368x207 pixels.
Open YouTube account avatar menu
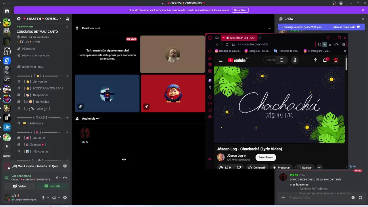point(336,60)
